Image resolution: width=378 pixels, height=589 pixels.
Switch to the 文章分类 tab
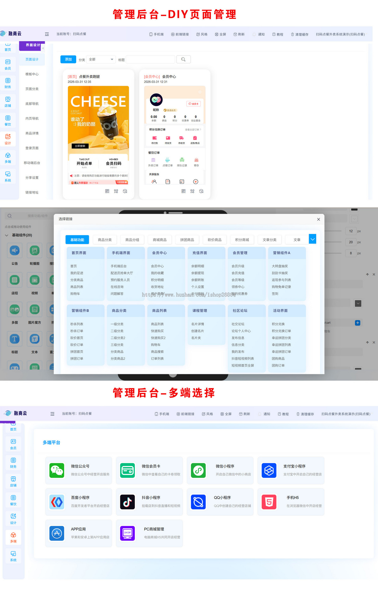270,240
